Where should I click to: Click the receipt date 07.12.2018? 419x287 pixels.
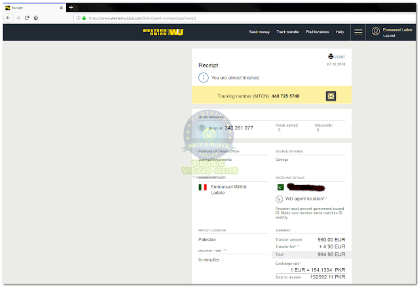[x=336, y=64]
